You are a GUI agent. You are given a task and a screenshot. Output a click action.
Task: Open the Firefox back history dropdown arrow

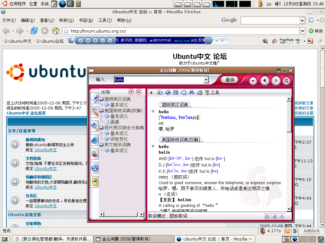click(x=13, y=31)
